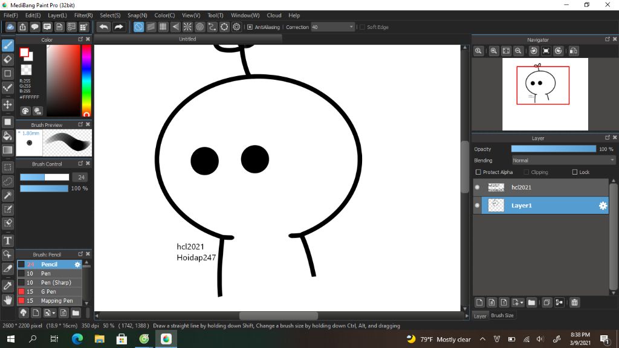Image resolution: width=619 pixels, height=348 pixels.
Task: Duplicate the selected layer
Action: click(546, 303)
